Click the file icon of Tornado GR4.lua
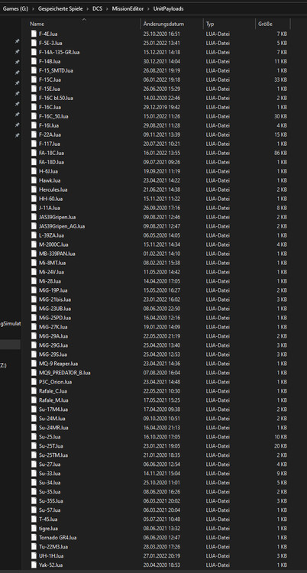Image resolution: width=307 pixels, height=573 pixels. 34,538
